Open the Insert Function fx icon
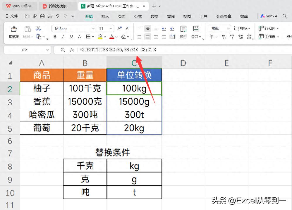The image size is (292, 210). (x=72, y=50)
